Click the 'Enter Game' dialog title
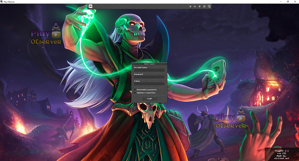 pyautogui.click(x=149, y=64)
